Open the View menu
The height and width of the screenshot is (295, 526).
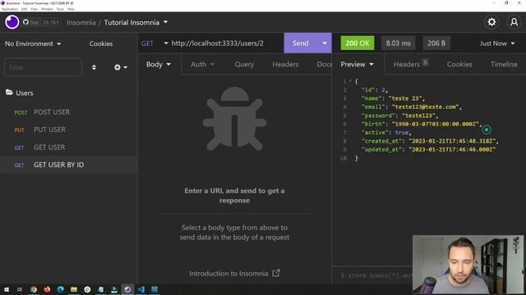35,9
